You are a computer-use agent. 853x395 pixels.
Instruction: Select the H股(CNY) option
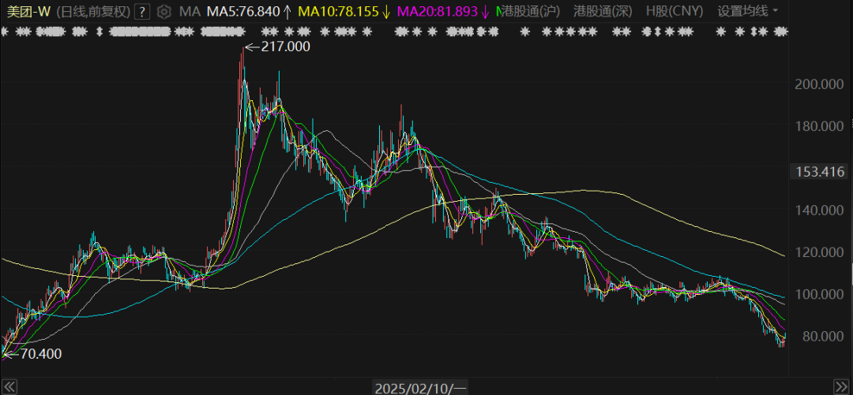click(674, 11)
